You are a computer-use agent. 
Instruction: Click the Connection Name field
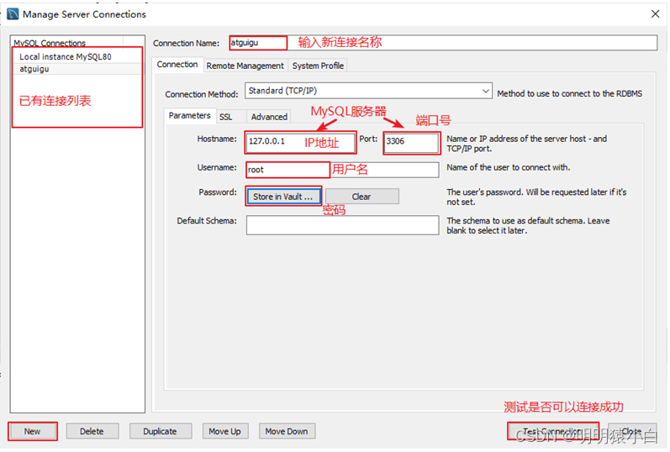point(443,43)
